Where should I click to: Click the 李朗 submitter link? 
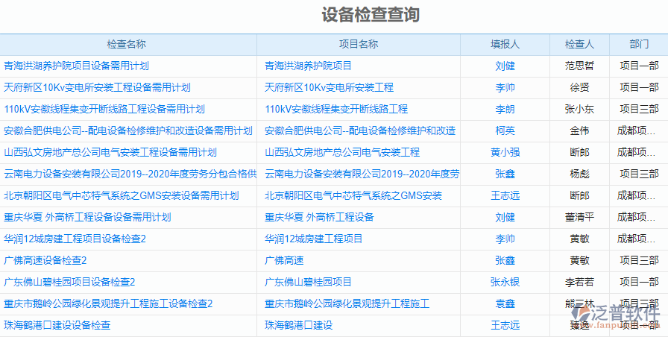click(x=505, y=110)
